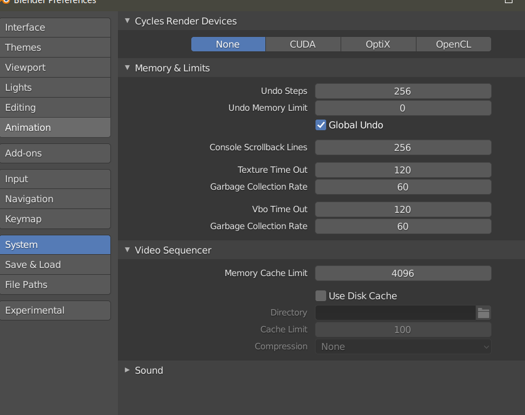
Task: Switch to the Input section
Action: pyautogui.click(x=55, y=179)
